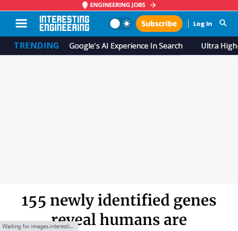
Task: Click the TRENDING label
Action: [37, 46]
